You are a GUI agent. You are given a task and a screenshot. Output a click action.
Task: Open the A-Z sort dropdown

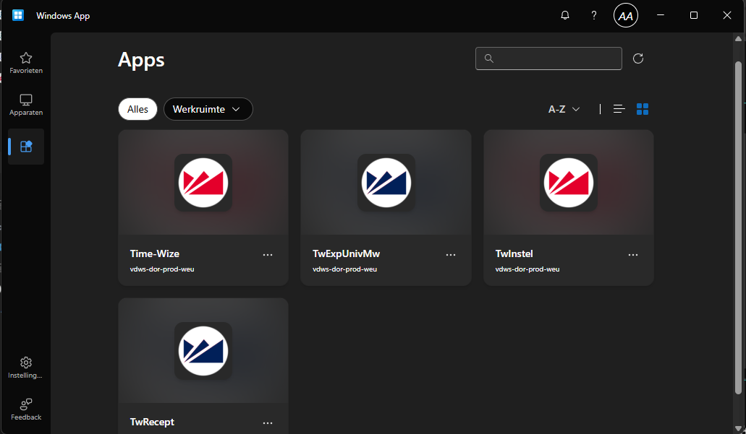(x=564, y=109)
